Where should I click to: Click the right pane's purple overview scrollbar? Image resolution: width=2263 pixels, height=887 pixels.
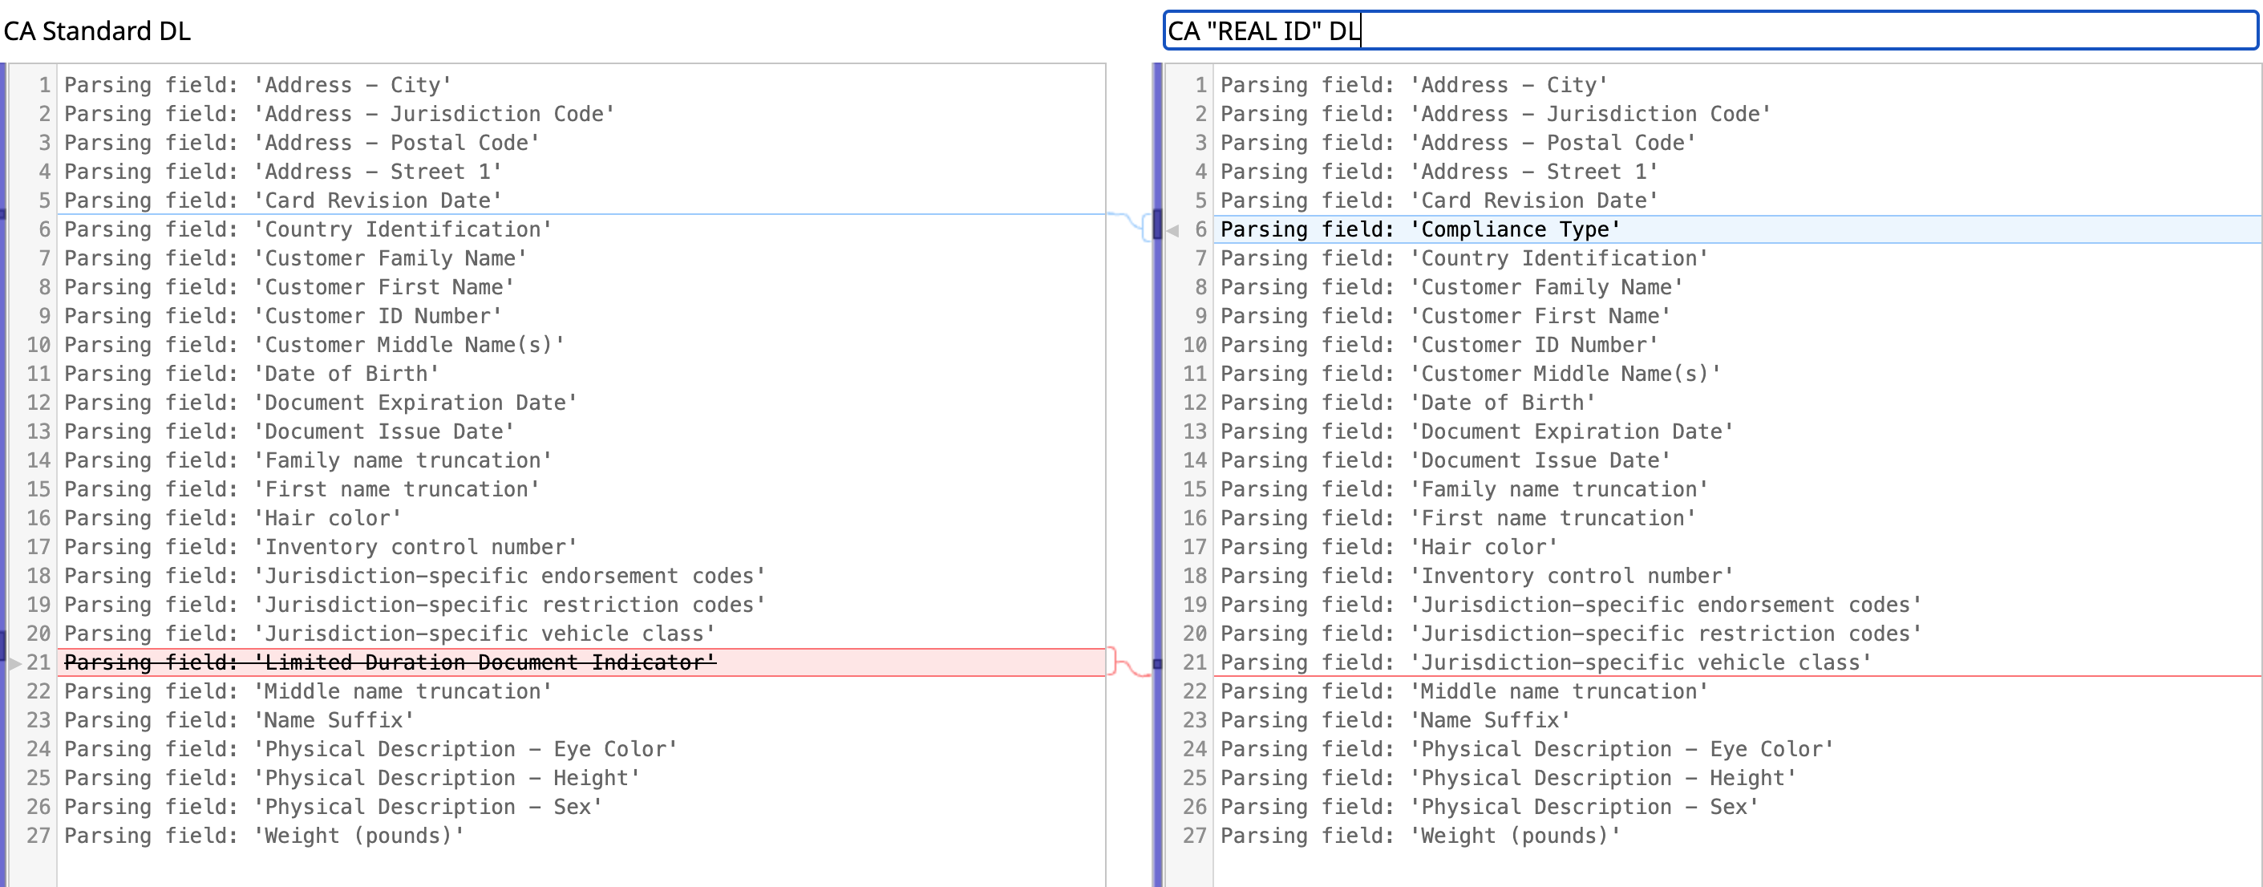pyautogui.click(x=1157, y=439)
